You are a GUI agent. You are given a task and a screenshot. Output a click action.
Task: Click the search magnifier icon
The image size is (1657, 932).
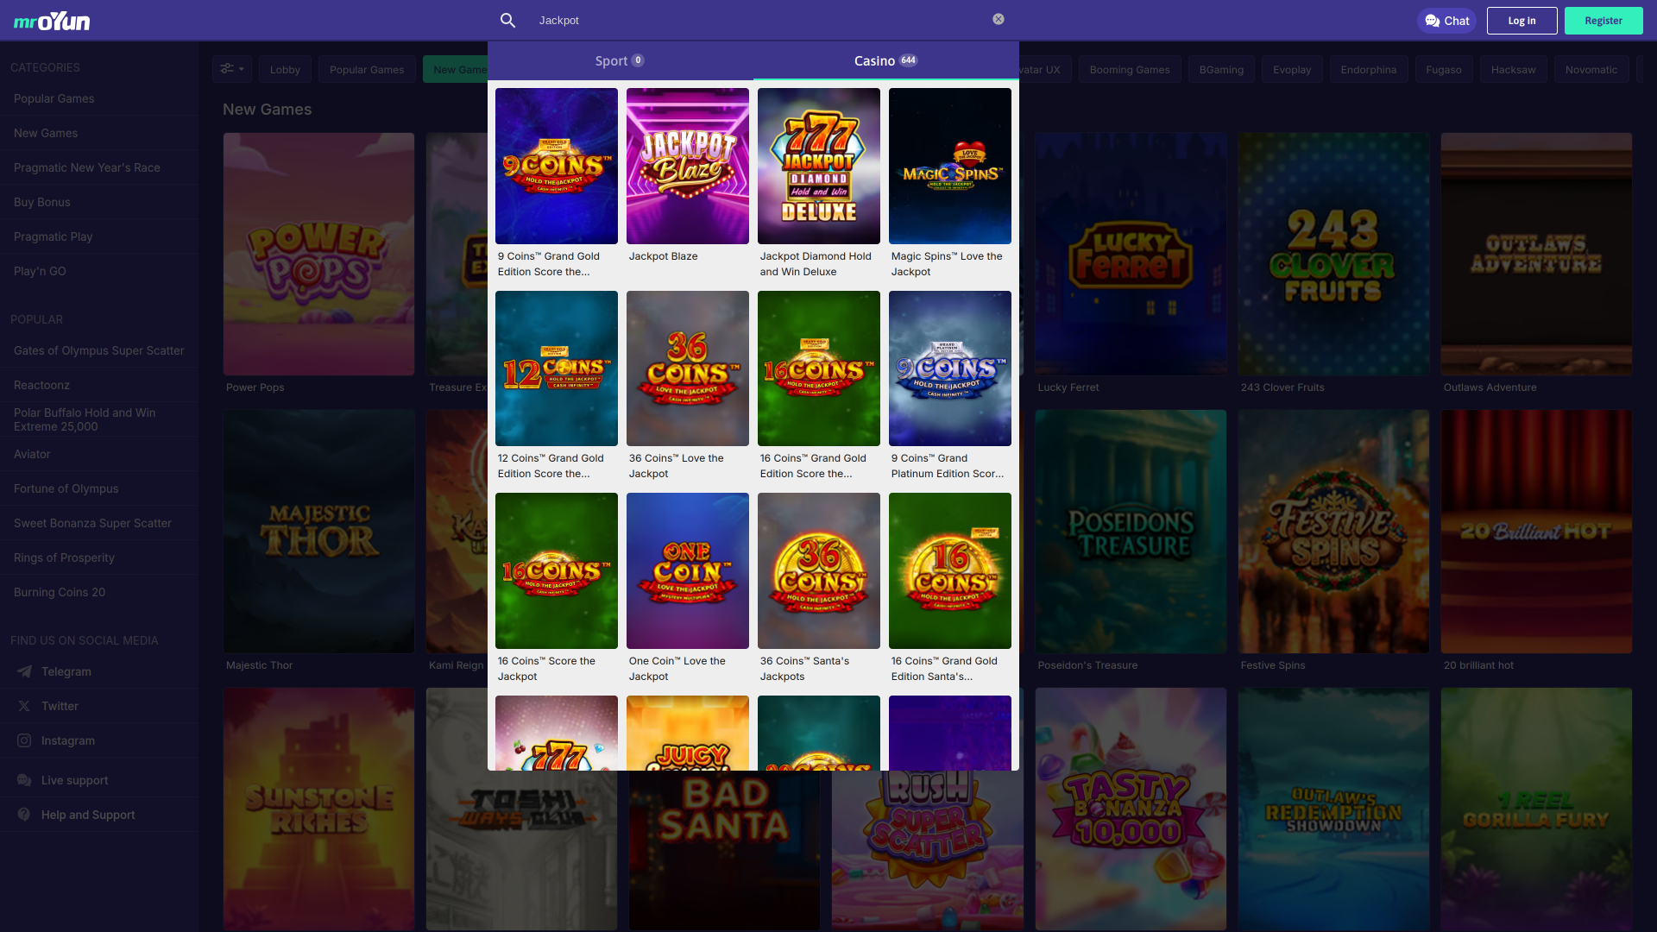point(508,19)
